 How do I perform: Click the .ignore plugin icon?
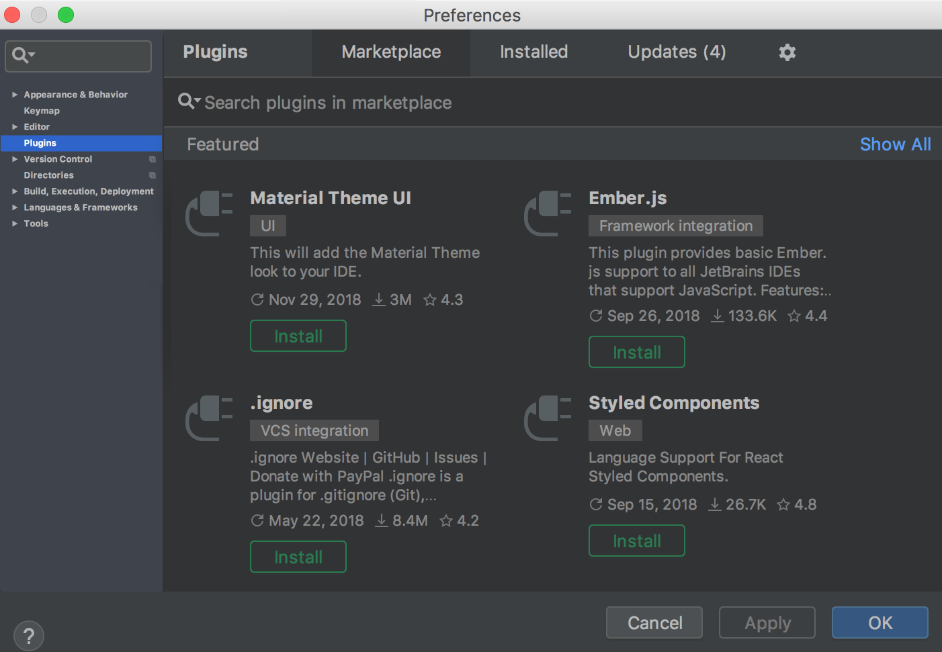coord(209,418)
